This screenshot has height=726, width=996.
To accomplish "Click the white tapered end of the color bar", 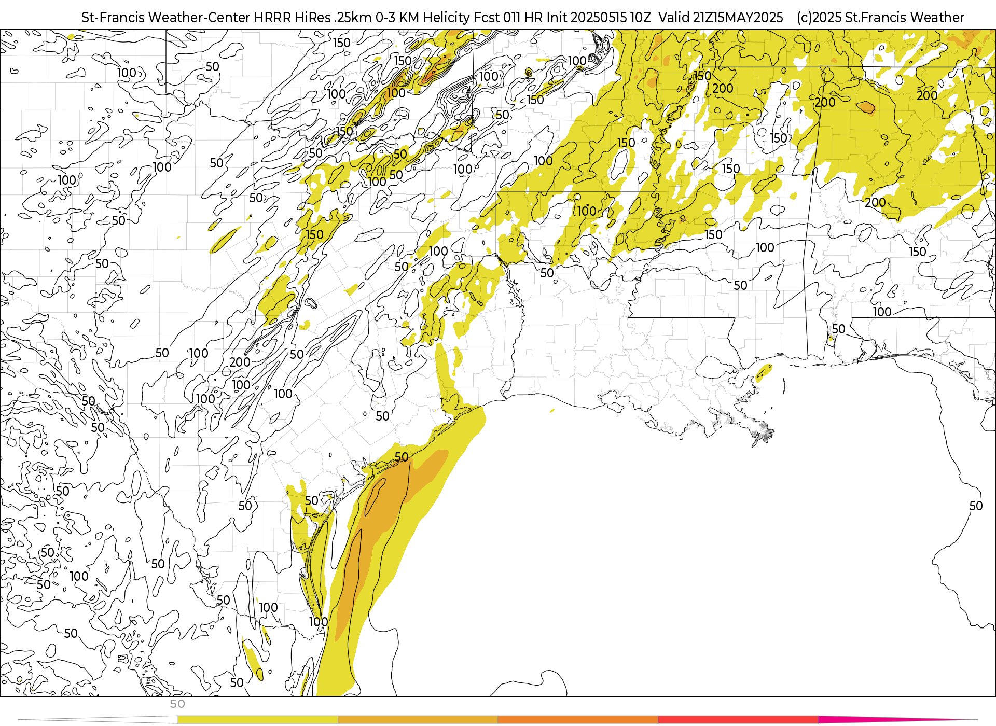I will coord(99,720).
